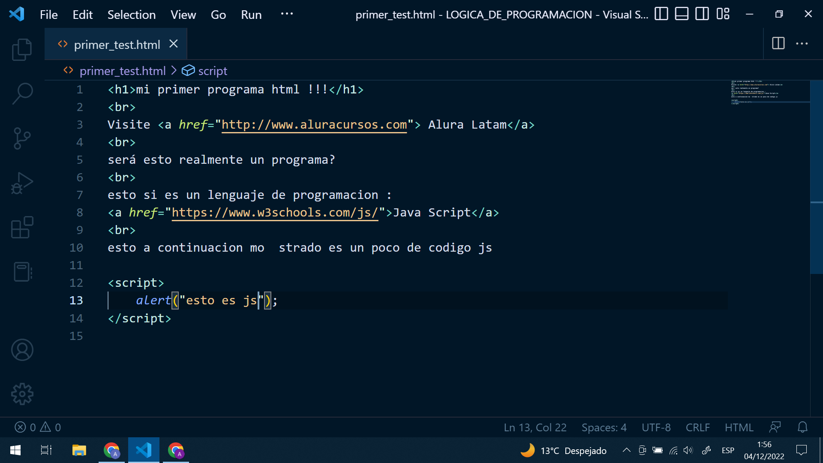Image resolution: width=823 pixels, height=463 pixels.
Task: Click line number 1 in the gutter
Action: [80, 90]
